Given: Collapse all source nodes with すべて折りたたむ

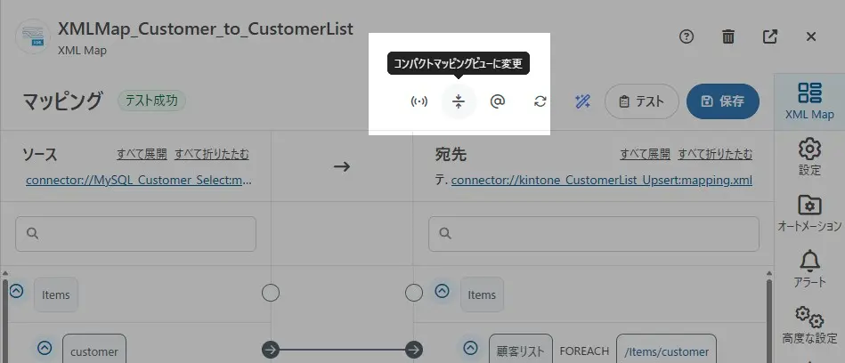Looking at the screenshot, I should coord(212,155).
